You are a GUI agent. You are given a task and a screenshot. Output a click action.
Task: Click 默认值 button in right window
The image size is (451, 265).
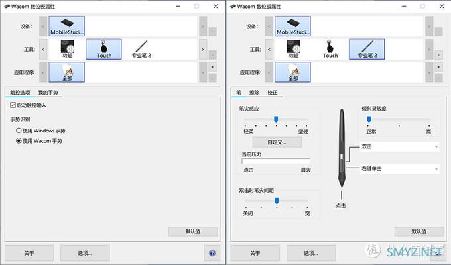[419, 231]
